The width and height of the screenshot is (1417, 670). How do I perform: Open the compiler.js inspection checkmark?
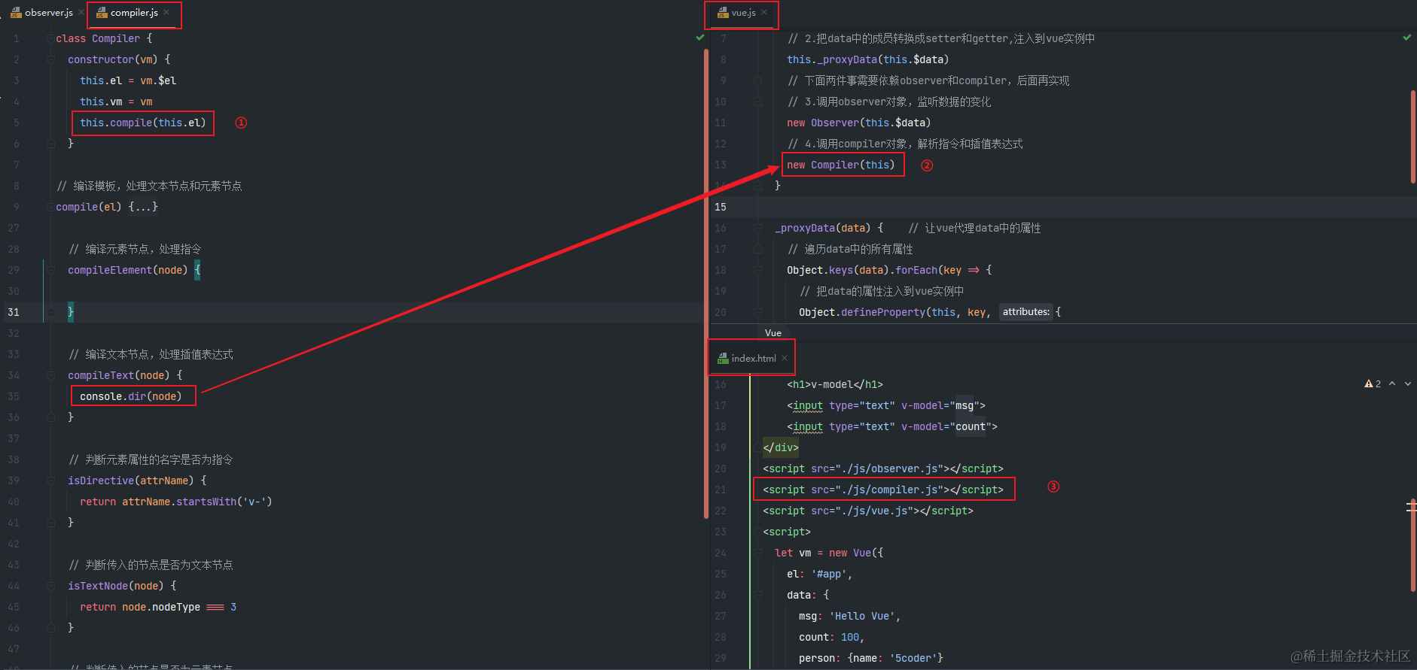coord(700,37)
